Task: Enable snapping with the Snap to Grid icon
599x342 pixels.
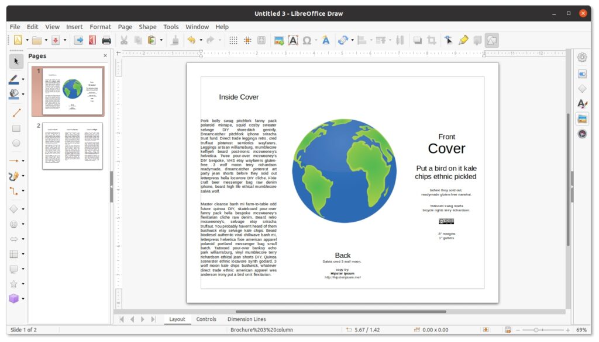Action: pos(246,40)
